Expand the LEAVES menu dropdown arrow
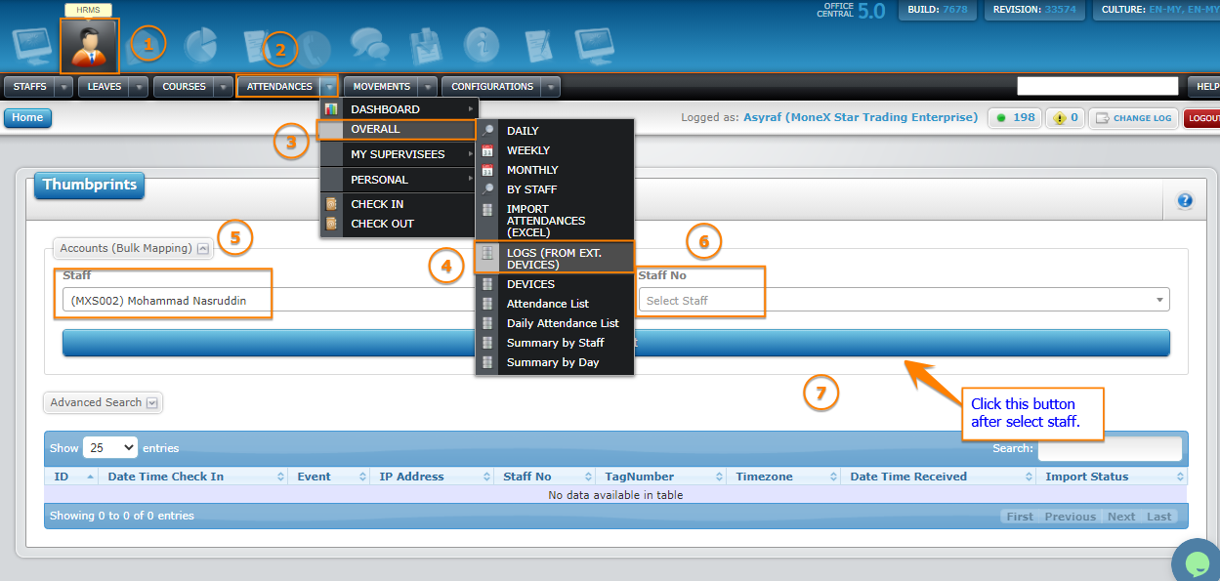The height and width of the screenshot is (581, 1220). coord(139,87)
